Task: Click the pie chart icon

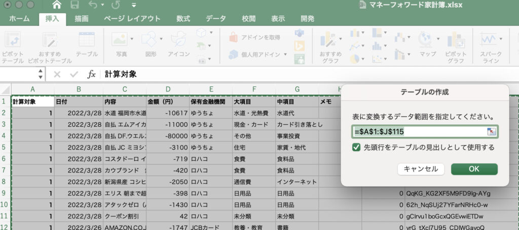Action: [x=355, y=59]
